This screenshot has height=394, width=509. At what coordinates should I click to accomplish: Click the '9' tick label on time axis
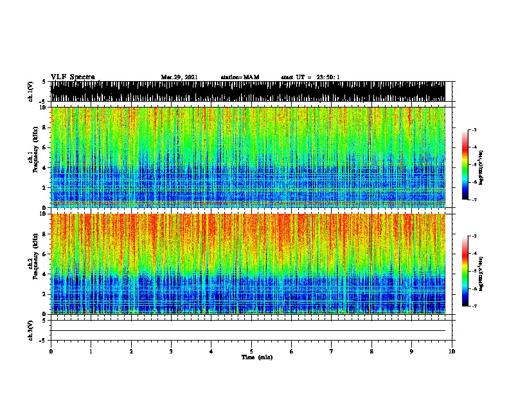(x=411, y=352)
